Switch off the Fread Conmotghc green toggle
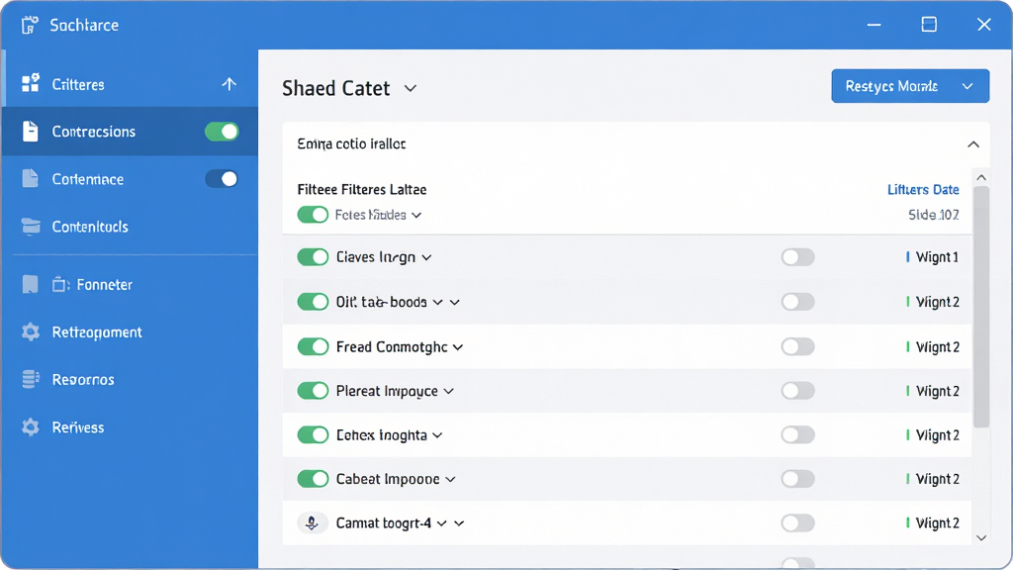 313,347
